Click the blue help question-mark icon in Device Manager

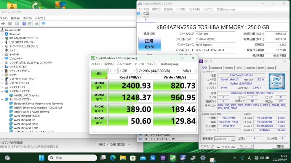pyautogui.click(x=24, y=24)
